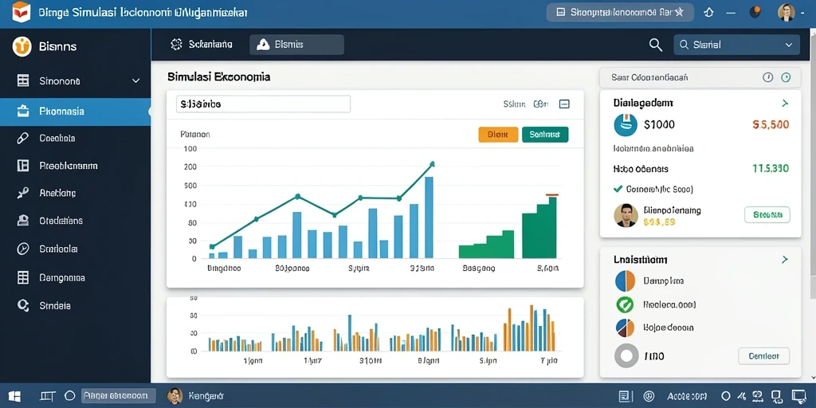The width and height of the screenshot is (816, 408).
Task: Click the green outlined Sneas button
Action: pyautogui.click(x=767, y=214)
